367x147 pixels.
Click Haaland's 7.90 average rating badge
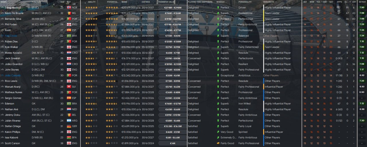pyautogui.click(x=362, y=7)
